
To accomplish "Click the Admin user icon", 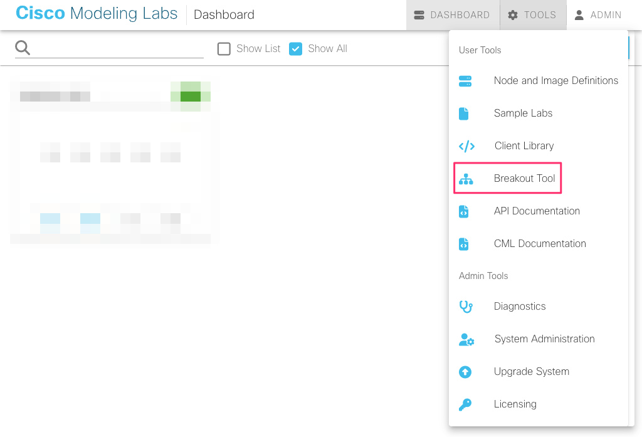I will click(x=579, y=15).
